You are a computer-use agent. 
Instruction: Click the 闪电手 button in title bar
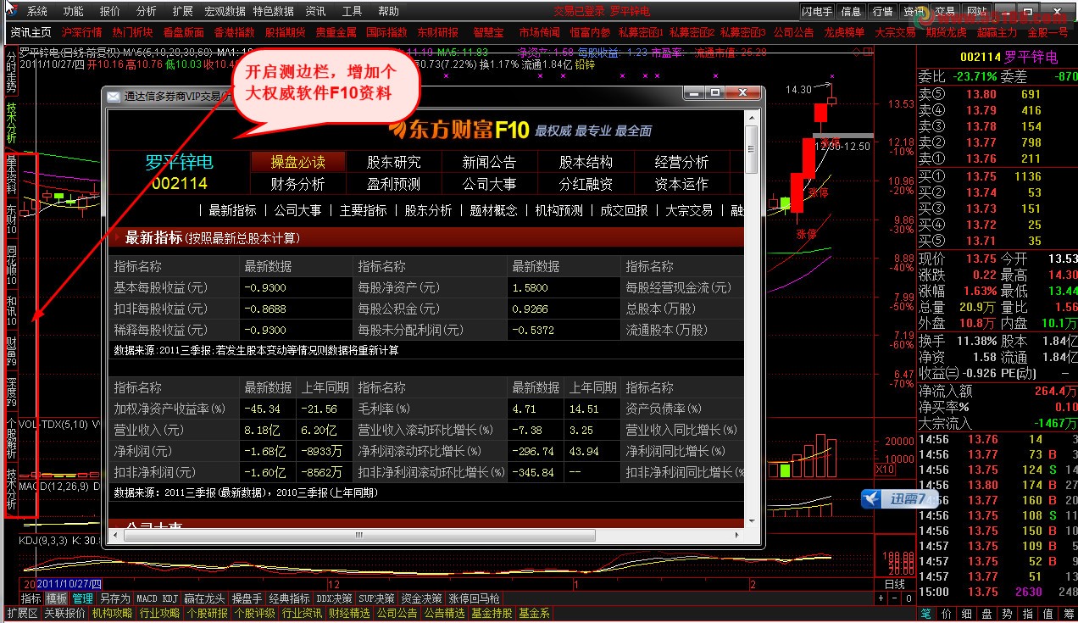click(818, 12)
